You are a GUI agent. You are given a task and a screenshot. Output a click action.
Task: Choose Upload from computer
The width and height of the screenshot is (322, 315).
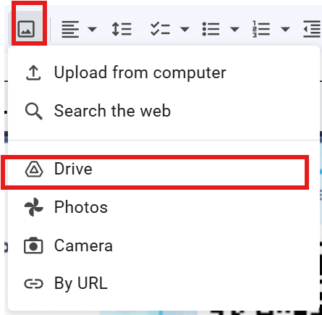click(x=164, y=72)
